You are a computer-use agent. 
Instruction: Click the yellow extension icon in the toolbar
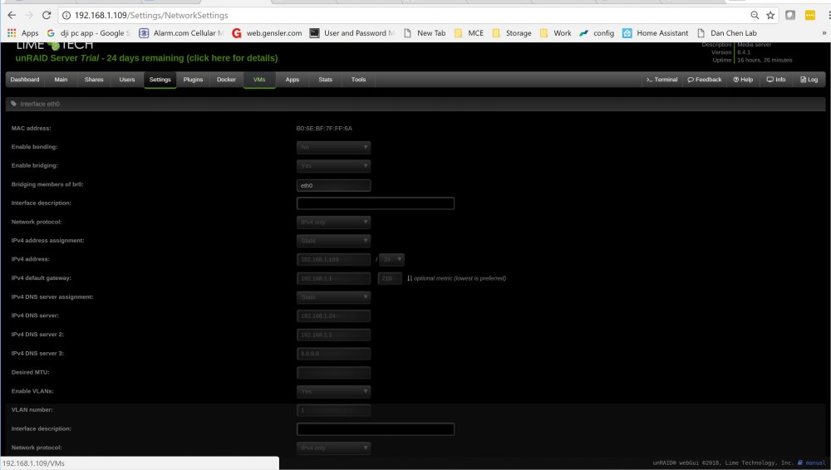[810, 16]
